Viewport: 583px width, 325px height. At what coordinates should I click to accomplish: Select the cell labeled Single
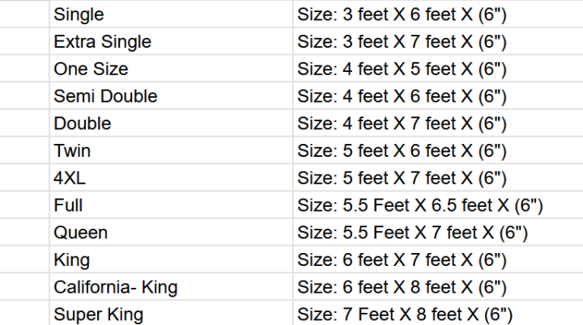pos(171,14)
